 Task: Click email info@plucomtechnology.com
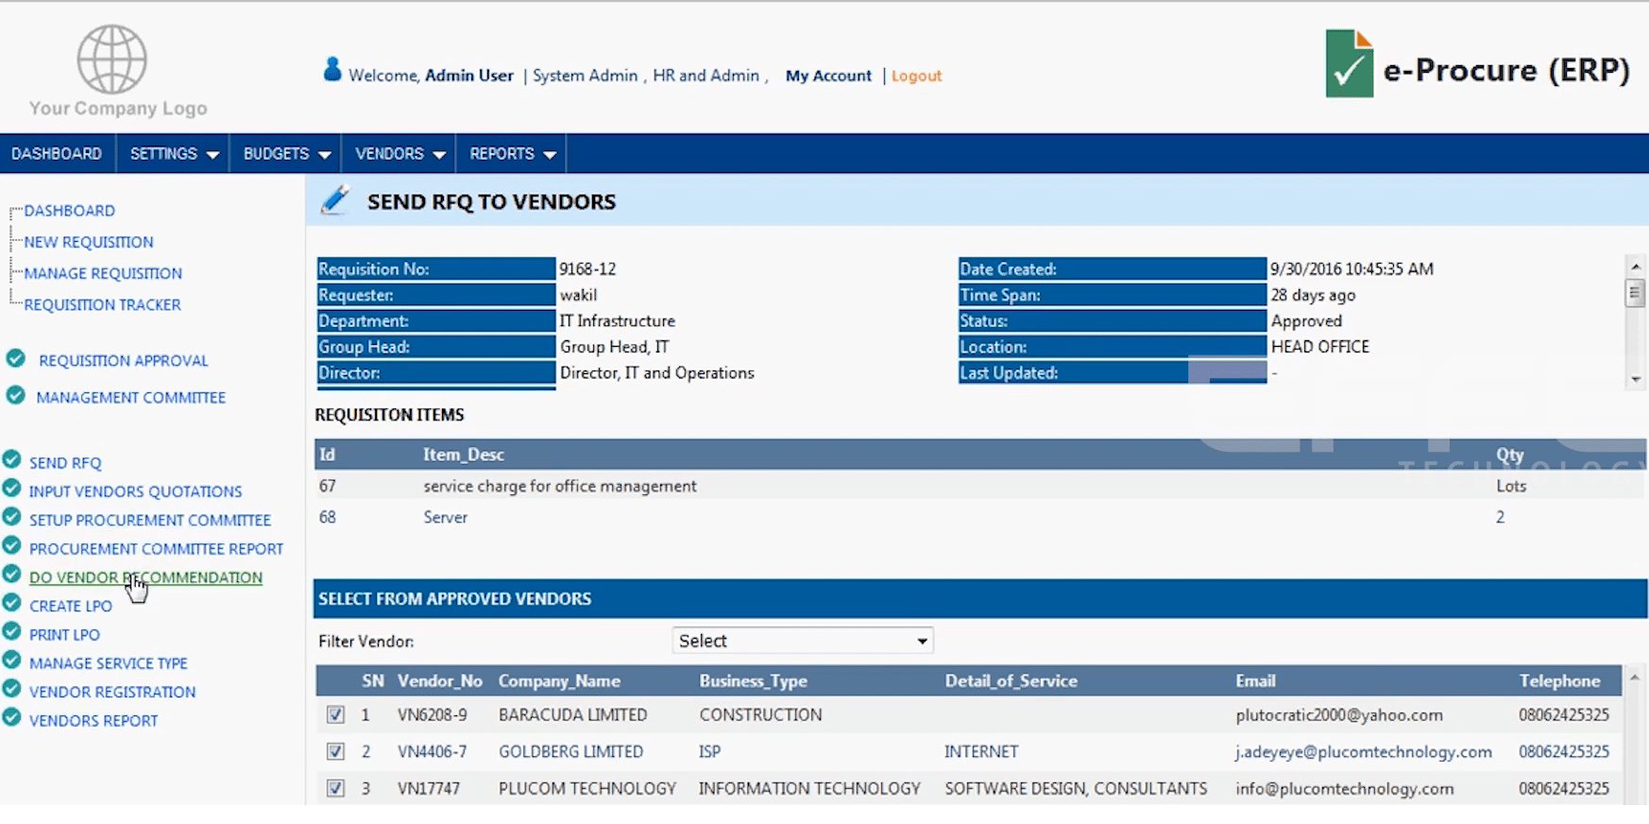click(1345, 788)
